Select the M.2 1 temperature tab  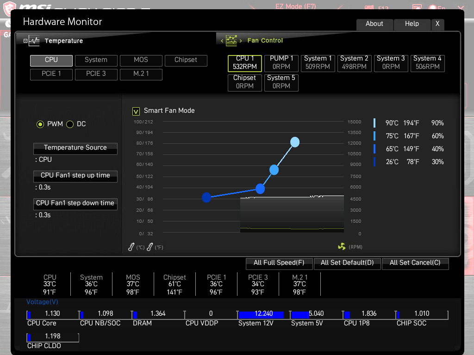tap(141, 74)
